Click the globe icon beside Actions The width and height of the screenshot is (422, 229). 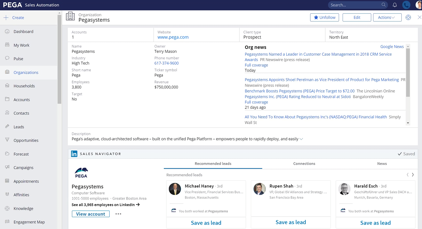(408, 17)
